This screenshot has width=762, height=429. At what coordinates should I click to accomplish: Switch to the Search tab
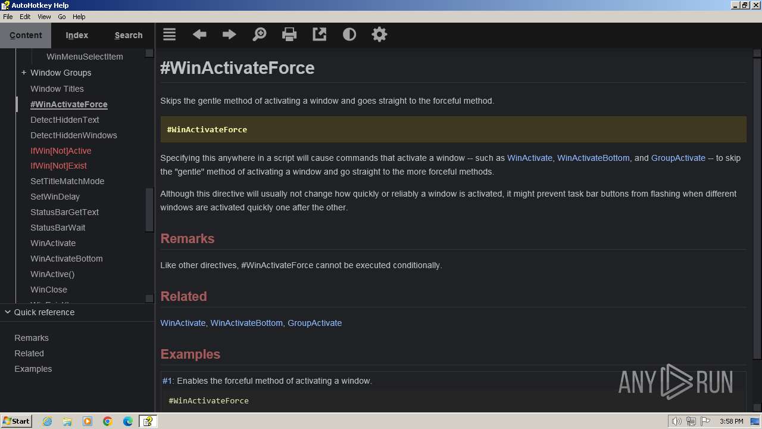point(129,35)
